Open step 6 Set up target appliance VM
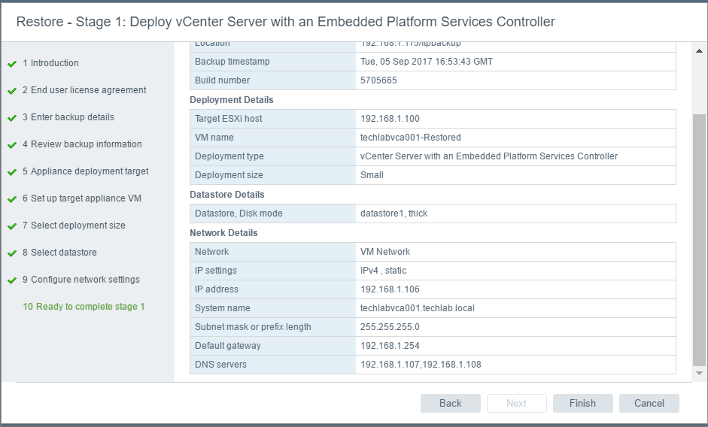Image resolution: width=708 pixels, height=427 pixels. tap(82, 198)
